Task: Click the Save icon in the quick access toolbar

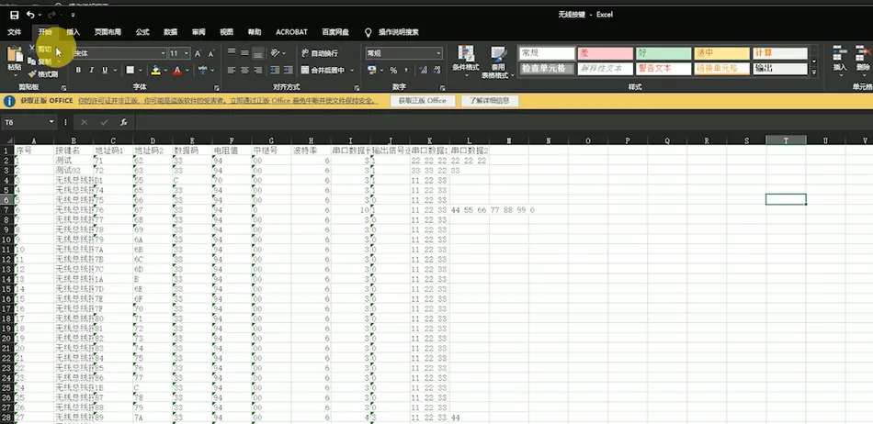Action: (14, 15)
